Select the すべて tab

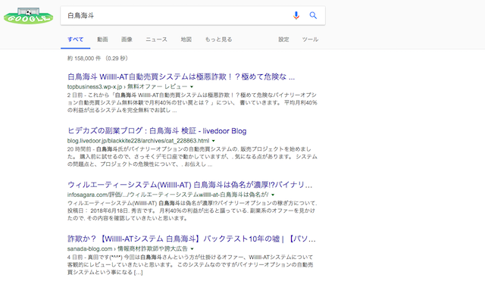click(x=76, y=39)
